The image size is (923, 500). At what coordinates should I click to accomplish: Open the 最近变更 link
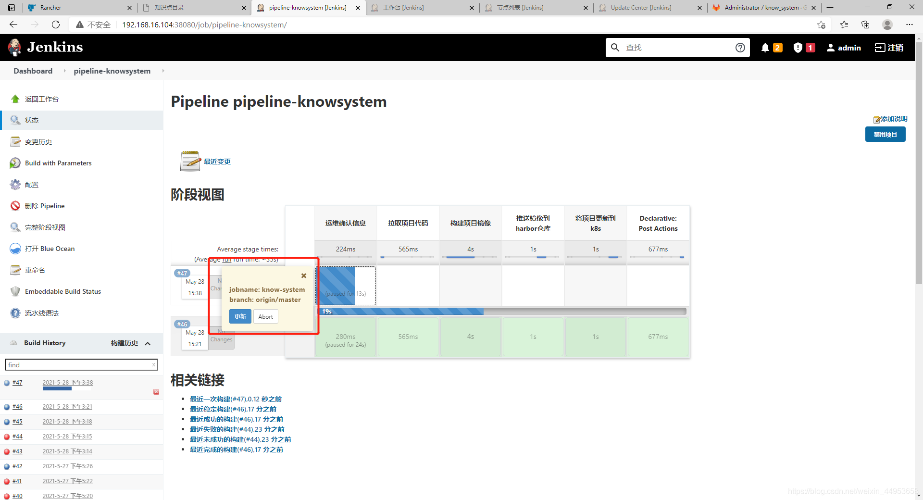coord(217,162)
